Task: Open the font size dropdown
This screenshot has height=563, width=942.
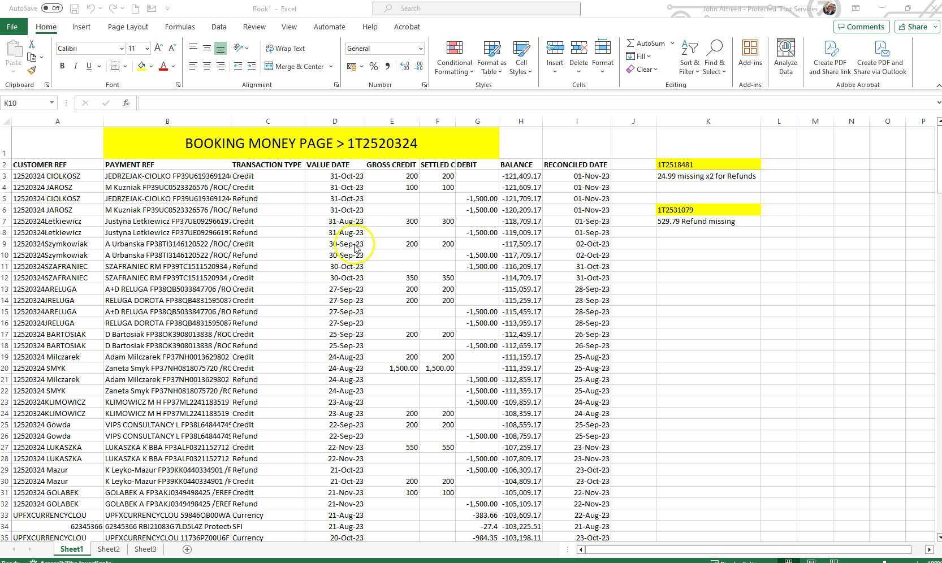Action: point(146,48)
